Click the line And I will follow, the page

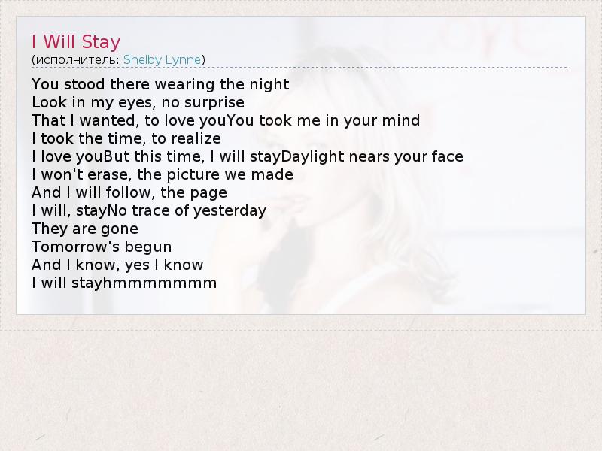pos(129,192)
